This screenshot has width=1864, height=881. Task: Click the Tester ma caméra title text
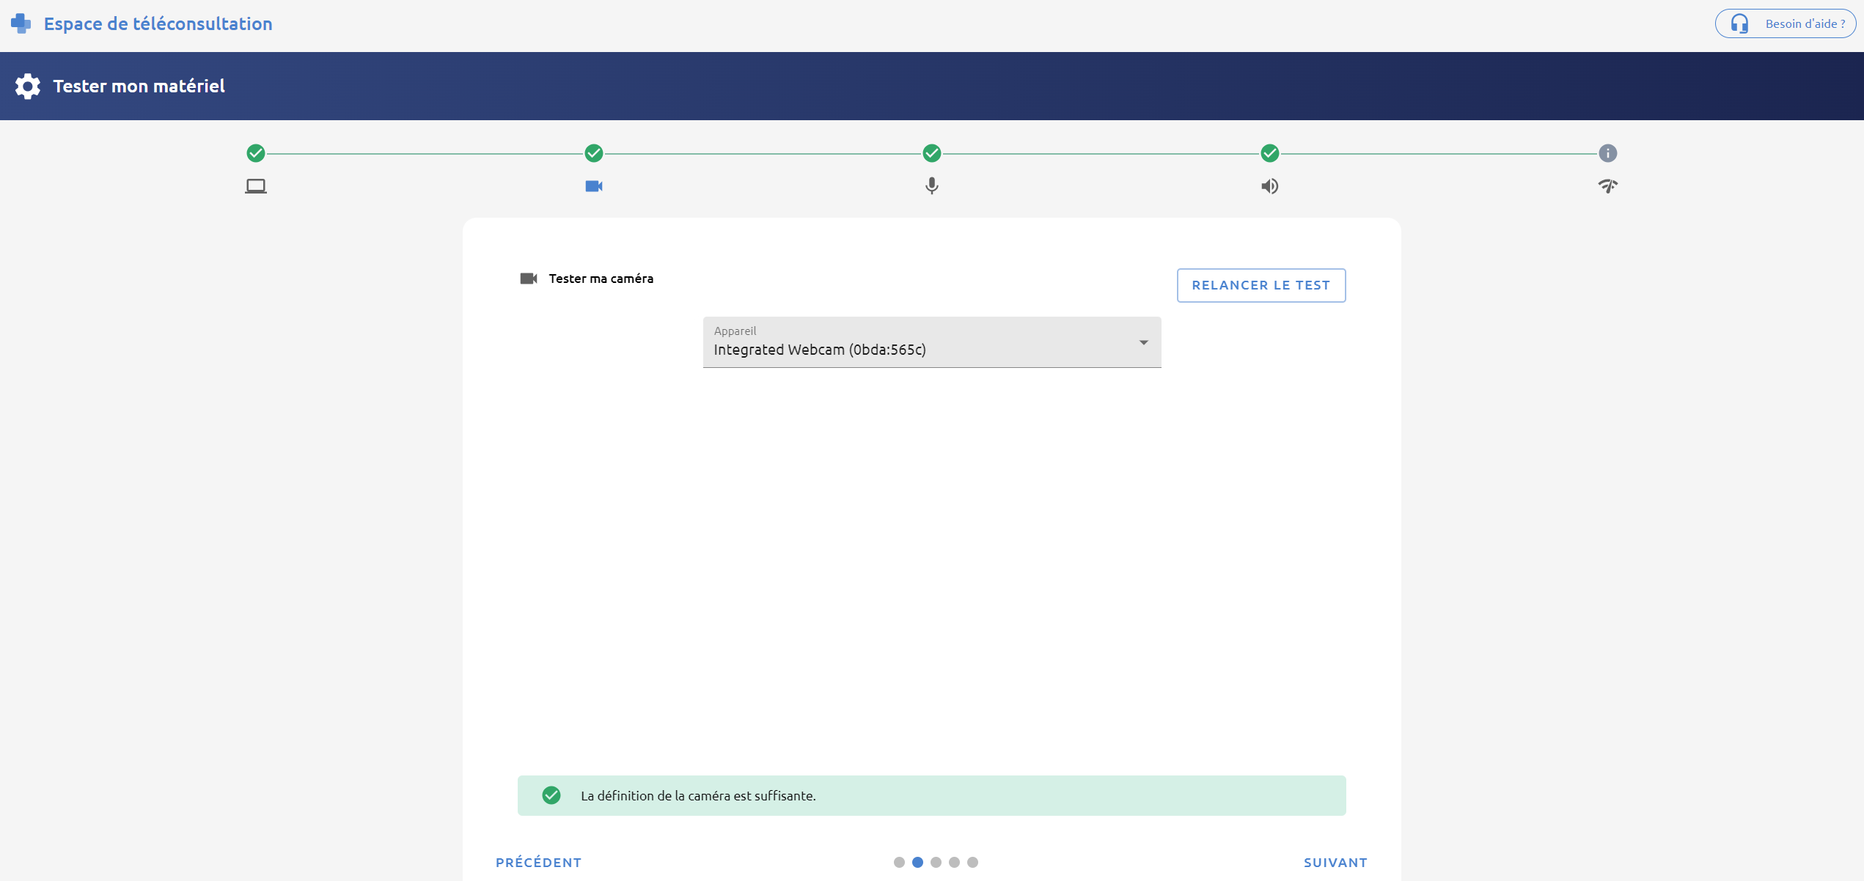coord(601,279)
